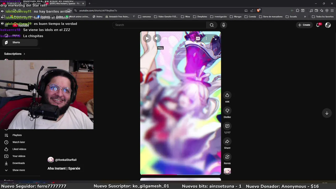The image size is (336, 189).
Task: Switch to the 'Aha Instant | Sparxie' browser tab
Action: [x=65, y=3]
